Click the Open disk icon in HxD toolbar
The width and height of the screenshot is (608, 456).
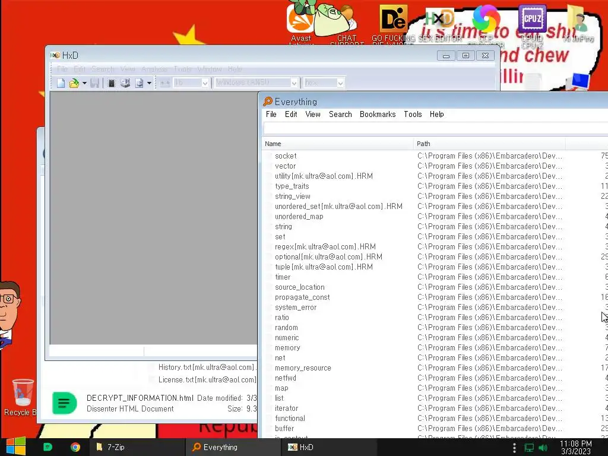coord(125,83)
